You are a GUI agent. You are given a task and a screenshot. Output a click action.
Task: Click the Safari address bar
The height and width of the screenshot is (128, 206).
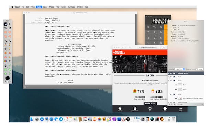tap(148, 47)
